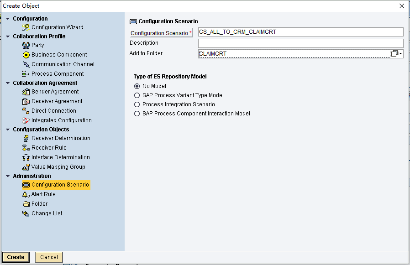Select Direct Connection entry

coord(53,111)
